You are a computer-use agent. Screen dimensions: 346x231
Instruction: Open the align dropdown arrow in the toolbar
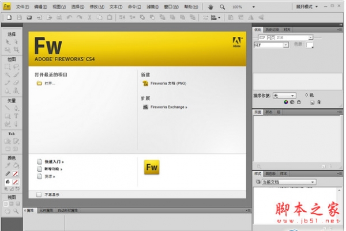(x=219, y=17)
